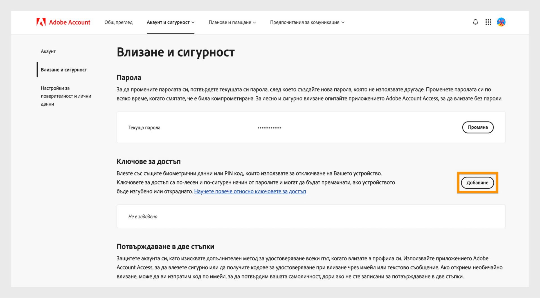This screenshot has height=298, width=540.
Task: Open the Научете повече относно ключовете за достъп link
Action: 250,191
